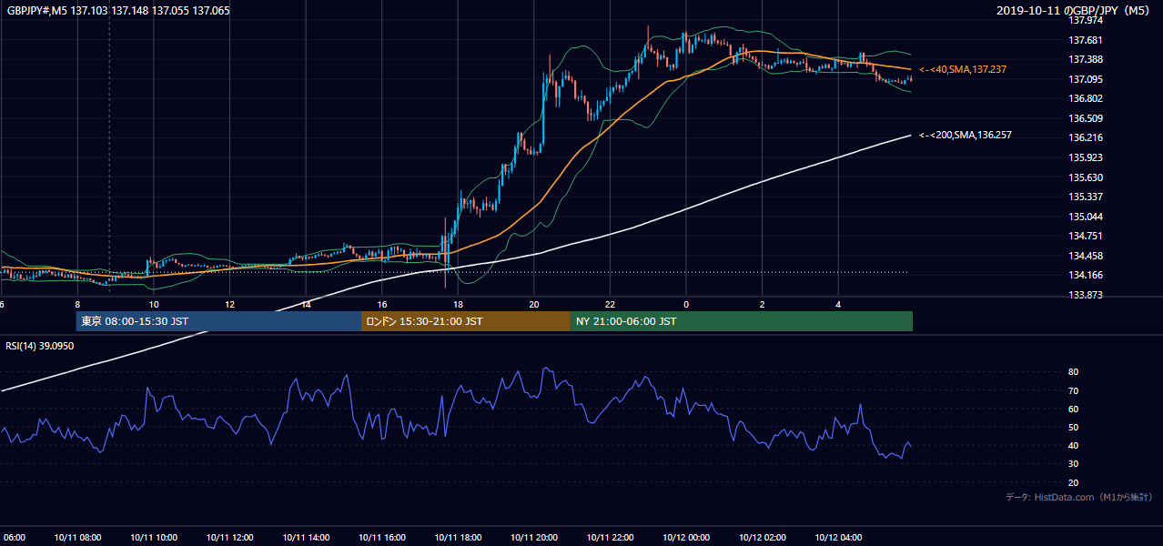Viewport: 1163px width, 546px height.
Task: Click the 135.630 price axis label
Action: coord(1086,177)
